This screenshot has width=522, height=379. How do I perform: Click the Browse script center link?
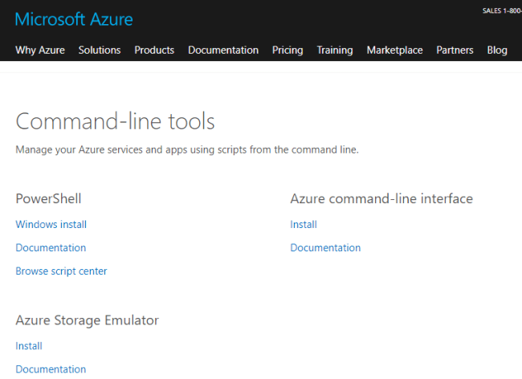(61, 271)
